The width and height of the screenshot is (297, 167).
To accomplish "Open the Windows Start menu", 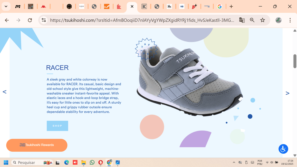I will coord(6,162).
